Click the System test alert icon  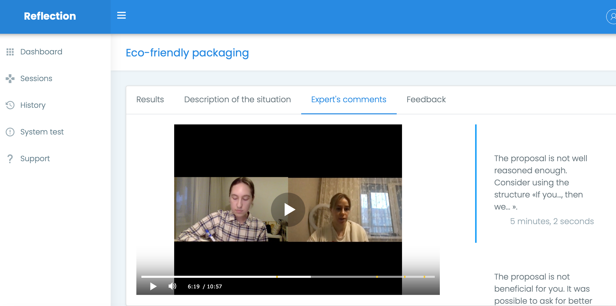[x=10, y=132]
